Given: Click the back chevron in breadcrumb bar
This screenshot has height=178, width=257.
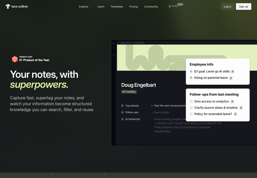Looking at the screenshot, I should tap(118, 43).
